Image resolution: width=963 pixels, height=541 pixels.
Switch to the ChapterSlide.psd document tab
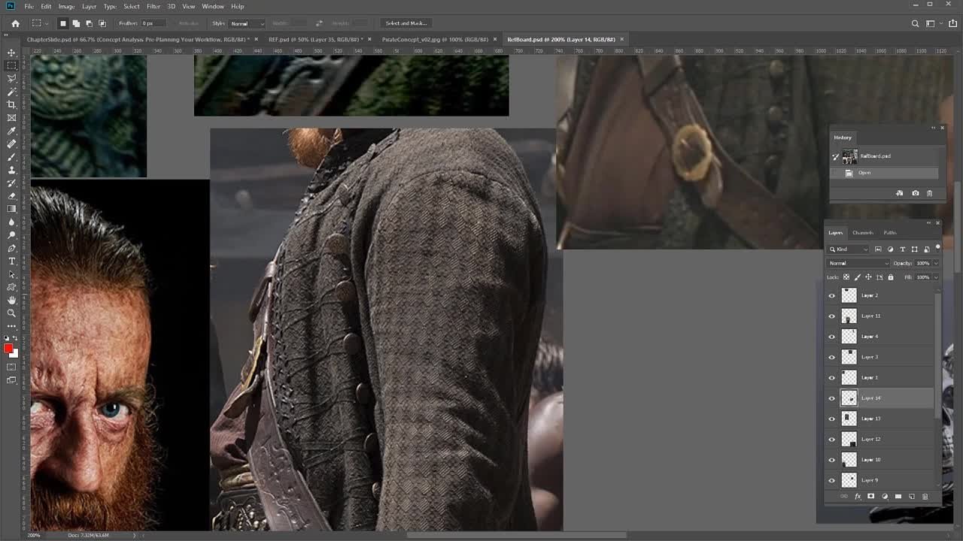click(x=141, y=39)
